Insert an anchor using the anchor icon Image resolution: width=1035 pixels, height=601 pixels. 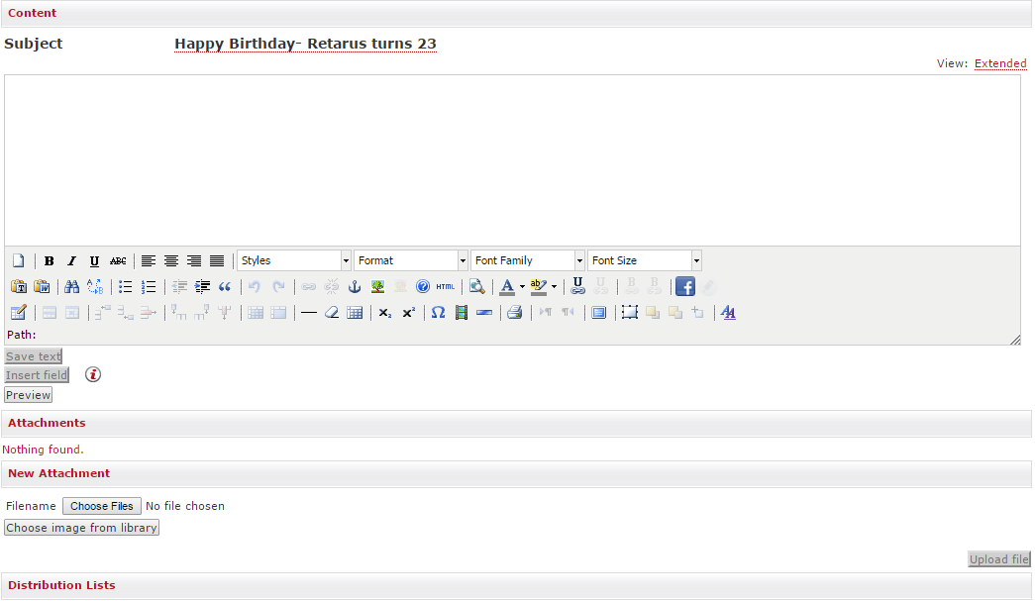(355, 287)
